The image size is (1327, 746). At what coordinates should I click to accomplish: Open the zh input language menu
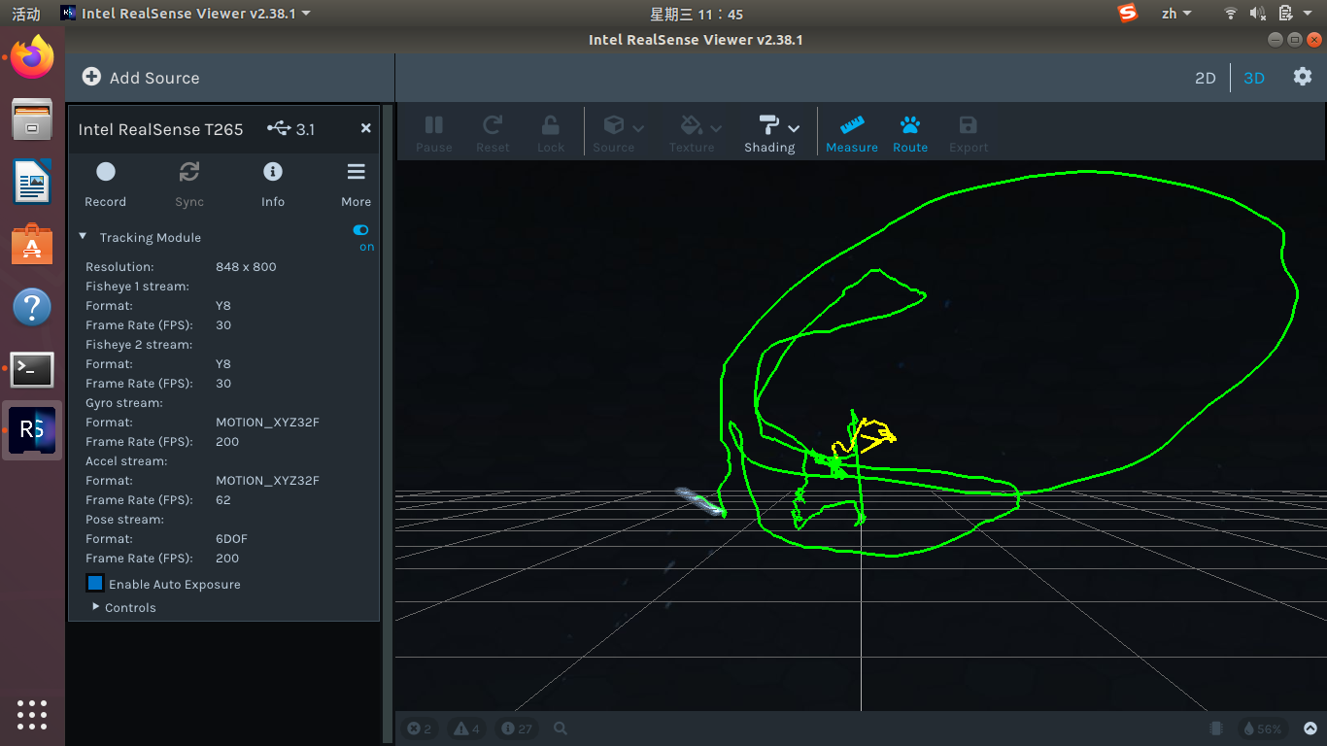coord(1175,14)
